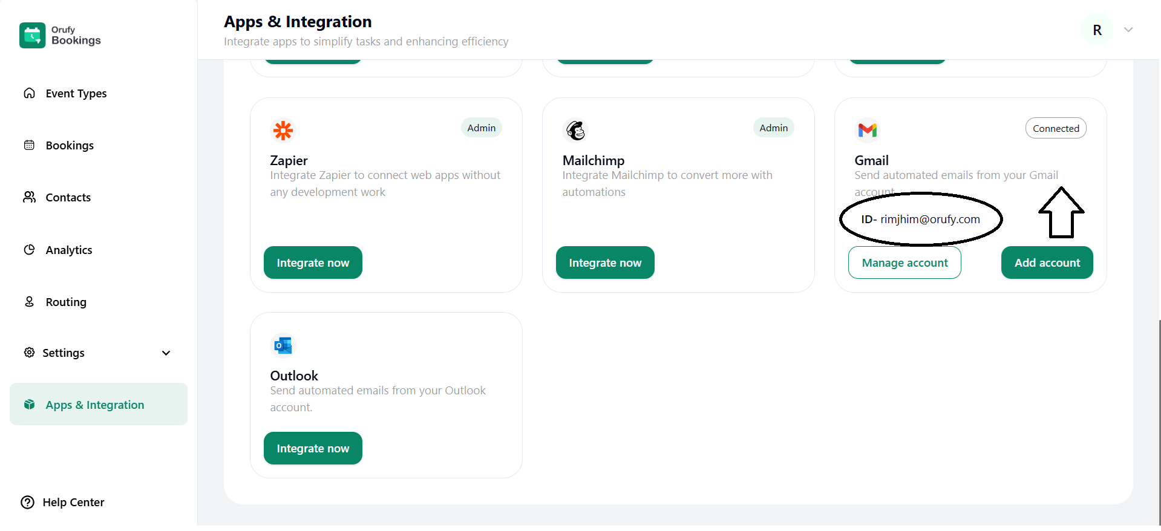Navigate to Routing section
1161x531 pixels.
coord(66,302)
